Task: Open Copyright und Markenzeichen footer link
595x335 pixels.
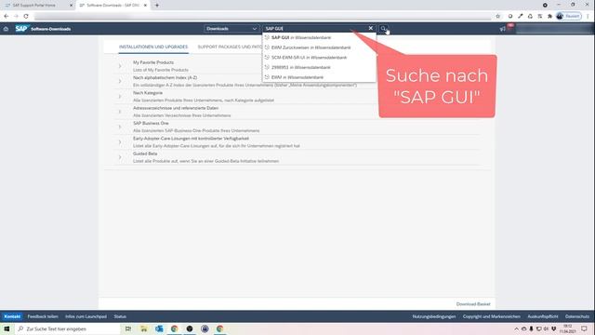Action: pos(492,316)
